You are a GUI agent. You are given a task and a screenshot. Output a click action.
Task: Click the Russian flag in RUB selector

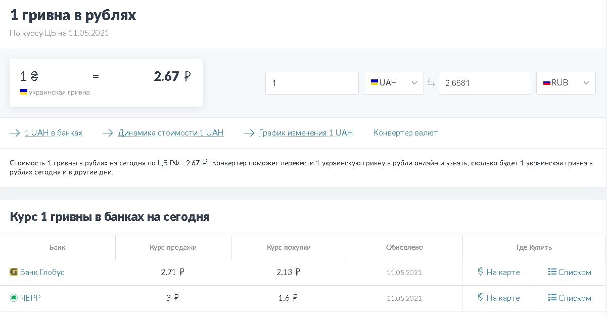click(x=547, y=82)
